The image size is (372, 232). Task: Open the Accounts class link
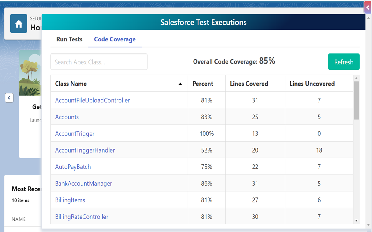pos(67,117)
